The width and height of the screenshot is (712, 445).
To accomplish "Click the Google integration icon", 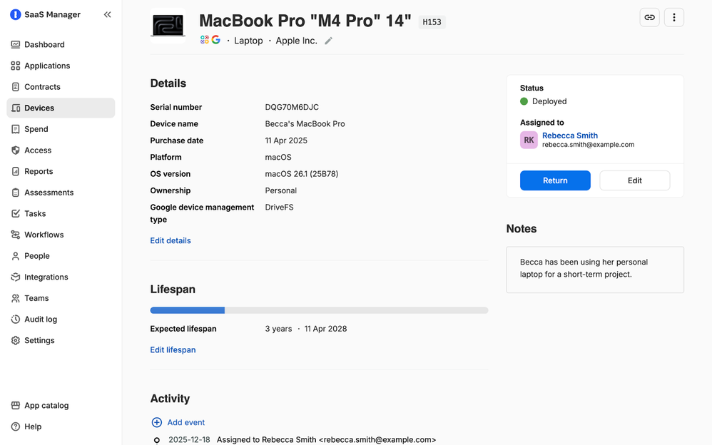I will pyautogui.click(x=215, y=41).
